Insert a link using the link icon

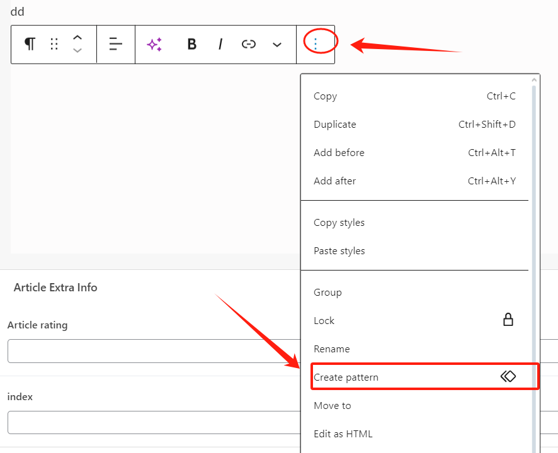[x=249, y=44]
